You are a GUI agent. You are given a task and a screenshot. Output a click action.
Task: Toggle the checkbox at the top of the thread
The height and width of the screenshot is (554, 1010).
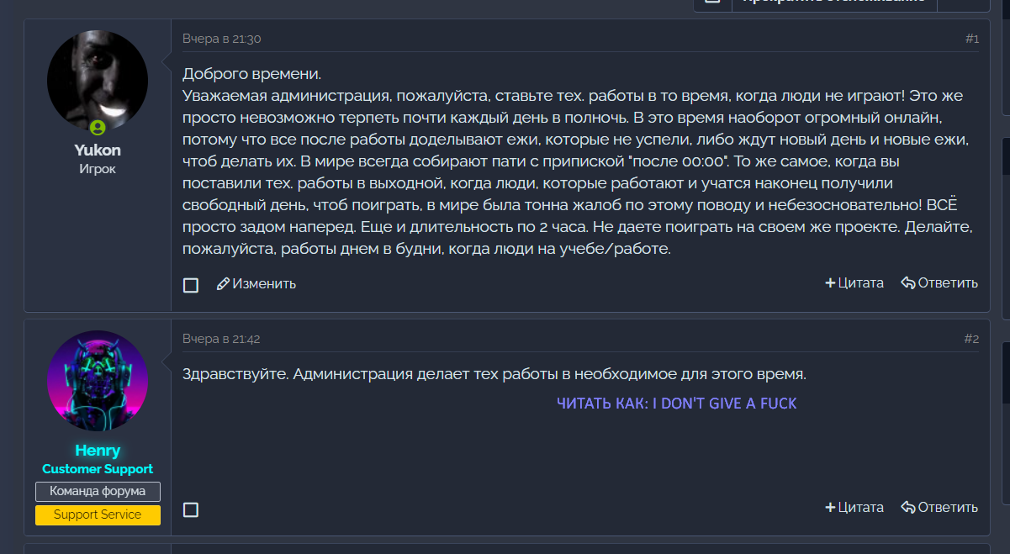[x=712, y=3]
